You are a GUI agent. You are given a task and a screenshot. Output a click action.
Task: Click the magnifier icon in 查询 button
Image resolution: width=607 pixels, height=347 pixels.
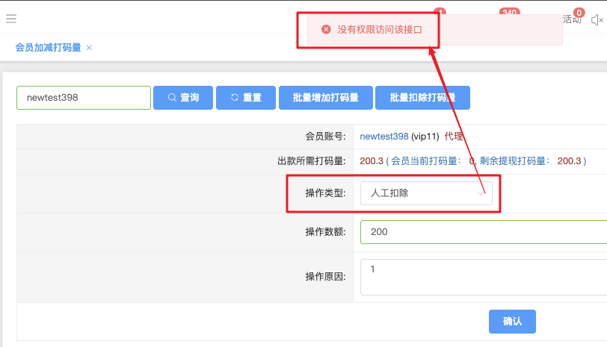[172, 98]
